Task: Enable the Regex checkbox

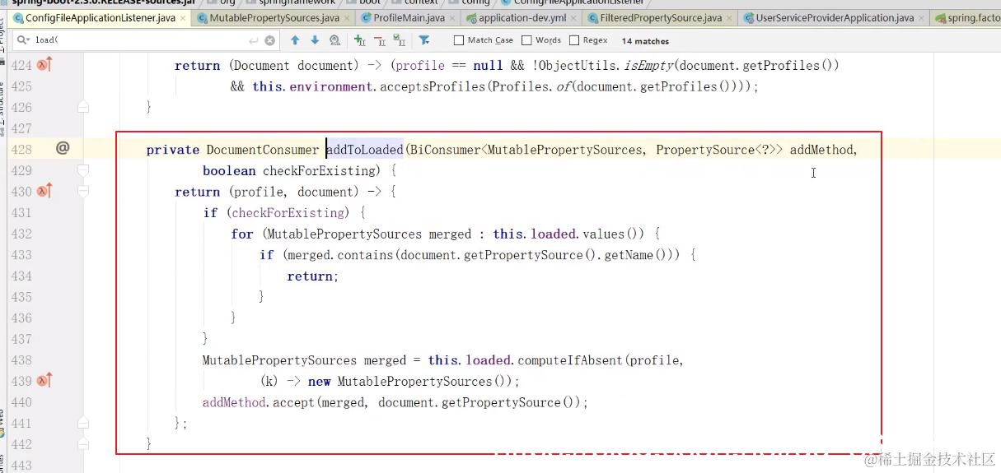Action: (574, 40)
